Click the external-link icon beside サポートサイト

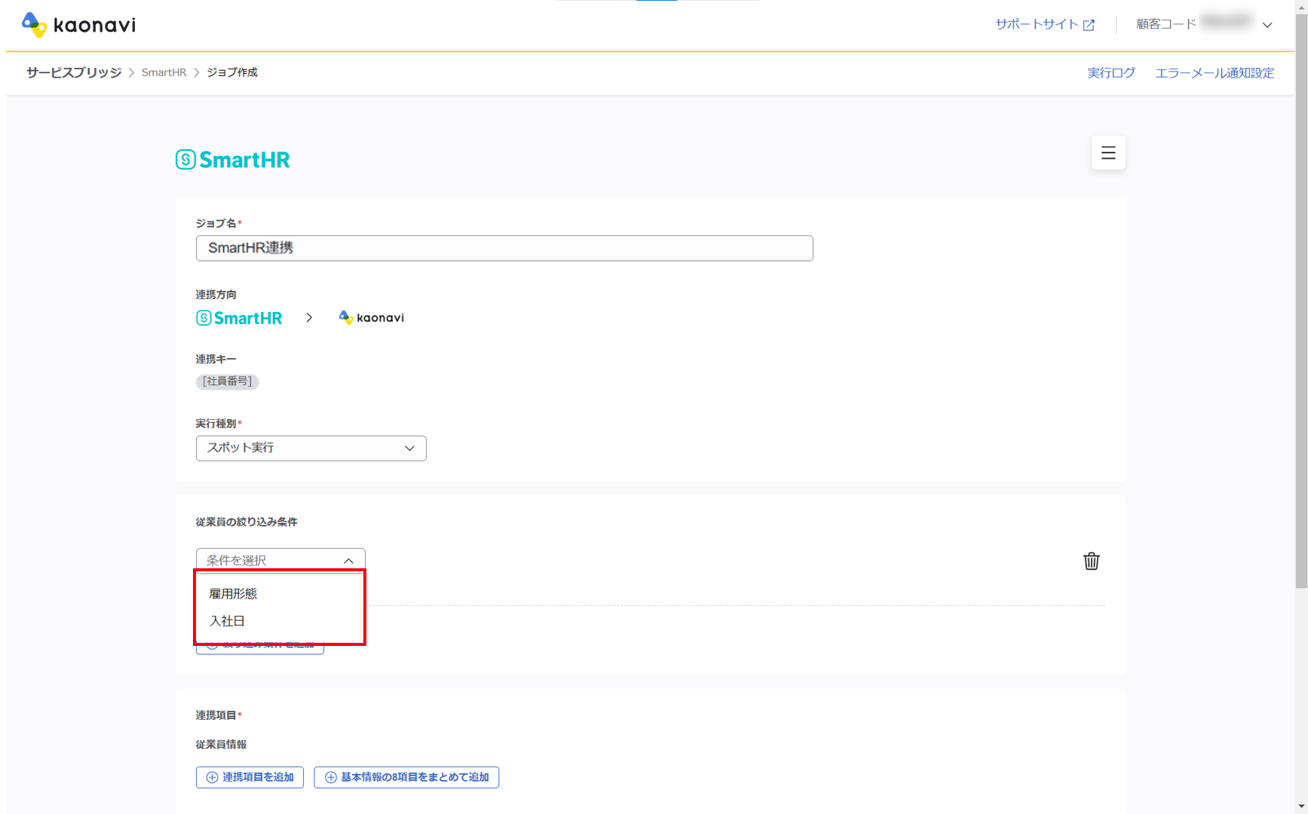[1089, 25]
